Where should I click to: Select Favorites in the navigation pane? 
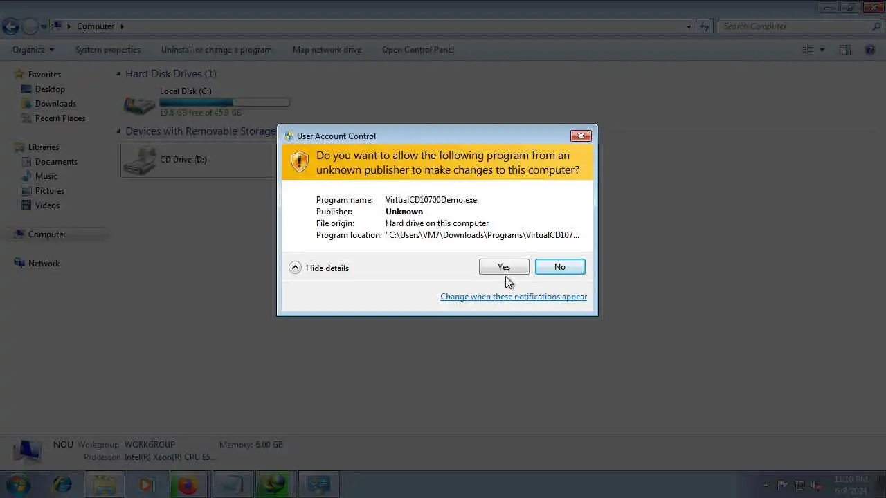44,75
